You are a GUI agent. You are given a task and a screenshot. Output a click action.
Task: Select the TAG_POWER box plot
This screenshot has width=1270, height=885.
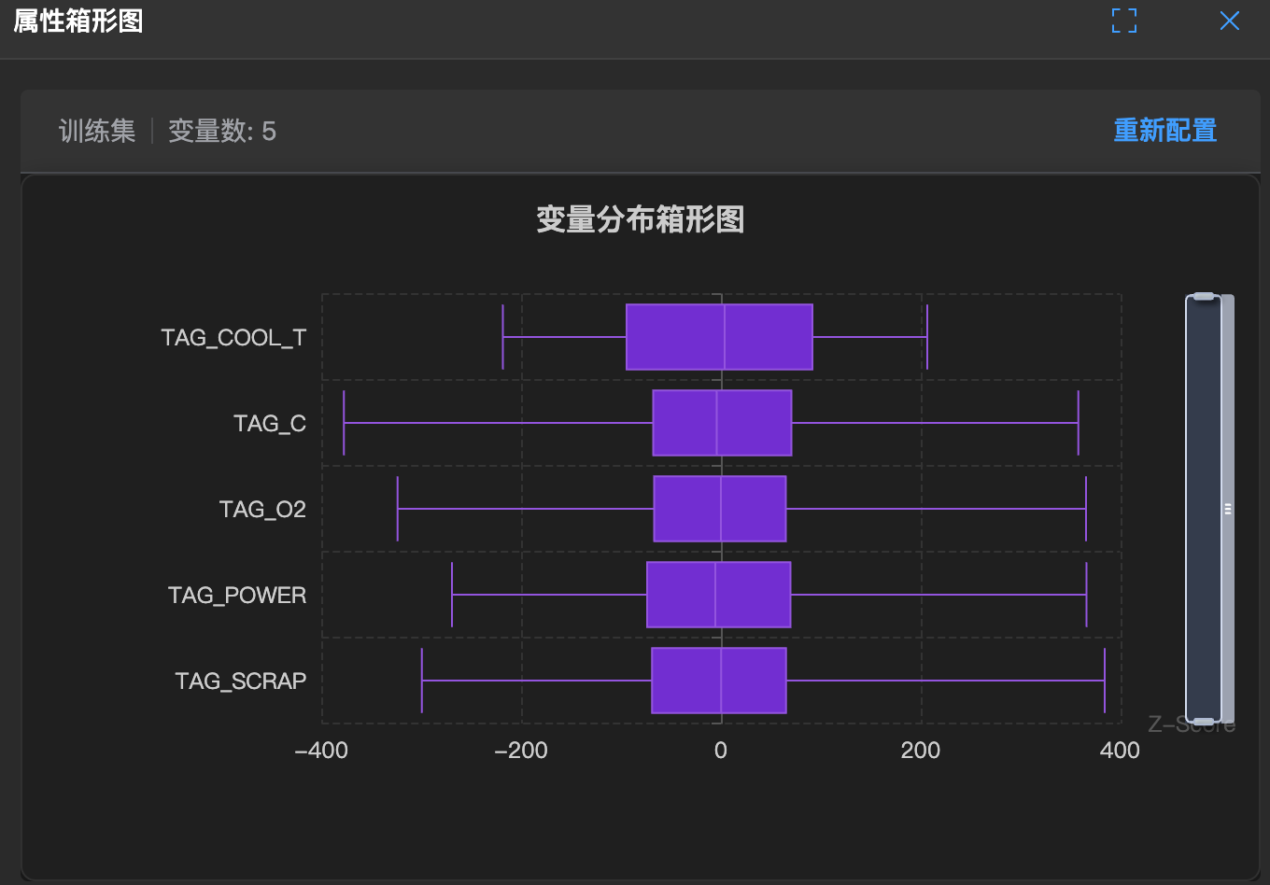(x=717, y=595)
